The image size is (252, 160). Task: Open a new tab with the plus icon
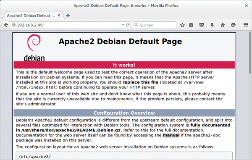68,16
